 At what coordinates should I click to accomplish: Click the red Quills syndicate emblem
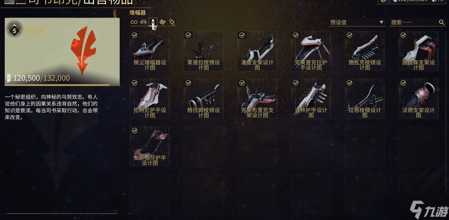tap(83, 50)
